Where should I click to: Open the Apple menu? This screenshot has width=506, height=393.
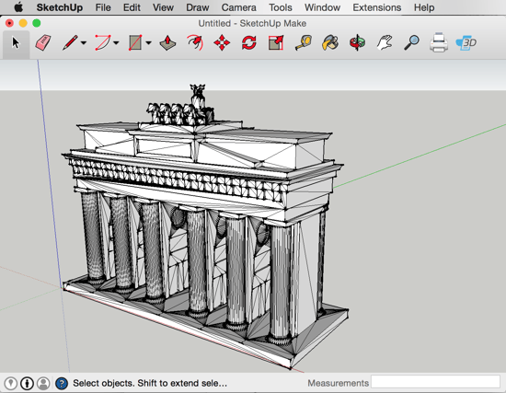coord(18,7)
